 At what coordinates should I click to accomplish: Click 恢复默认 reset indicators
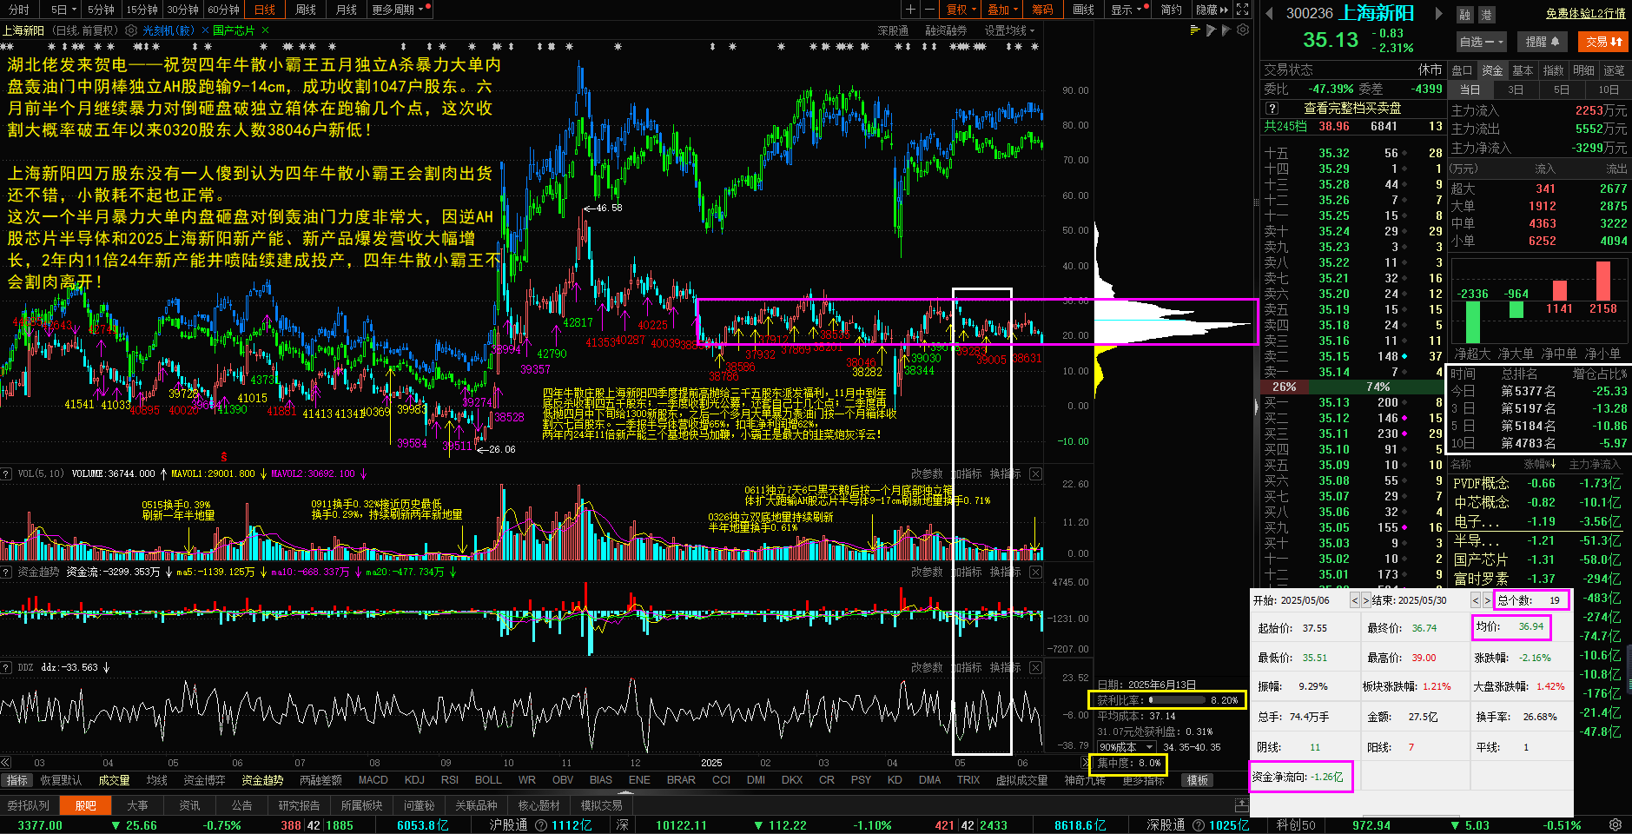(x=61, y=780)
